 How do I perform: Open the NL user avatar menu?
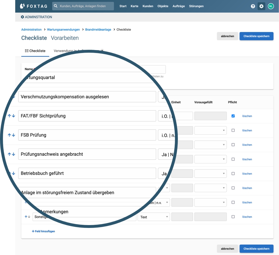click(271, 6)
